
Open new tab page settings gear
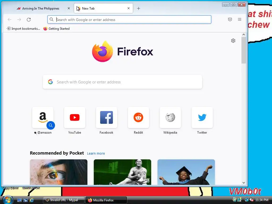pyautogui.click(x=233, y=41)
